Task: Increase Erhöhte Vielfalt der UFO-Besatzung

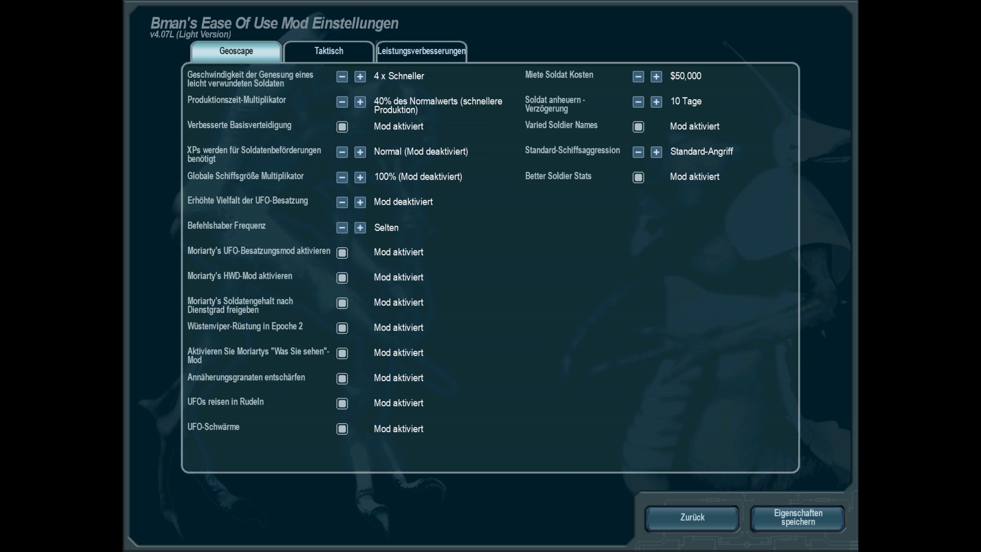Action: click(x=360, y=202)
